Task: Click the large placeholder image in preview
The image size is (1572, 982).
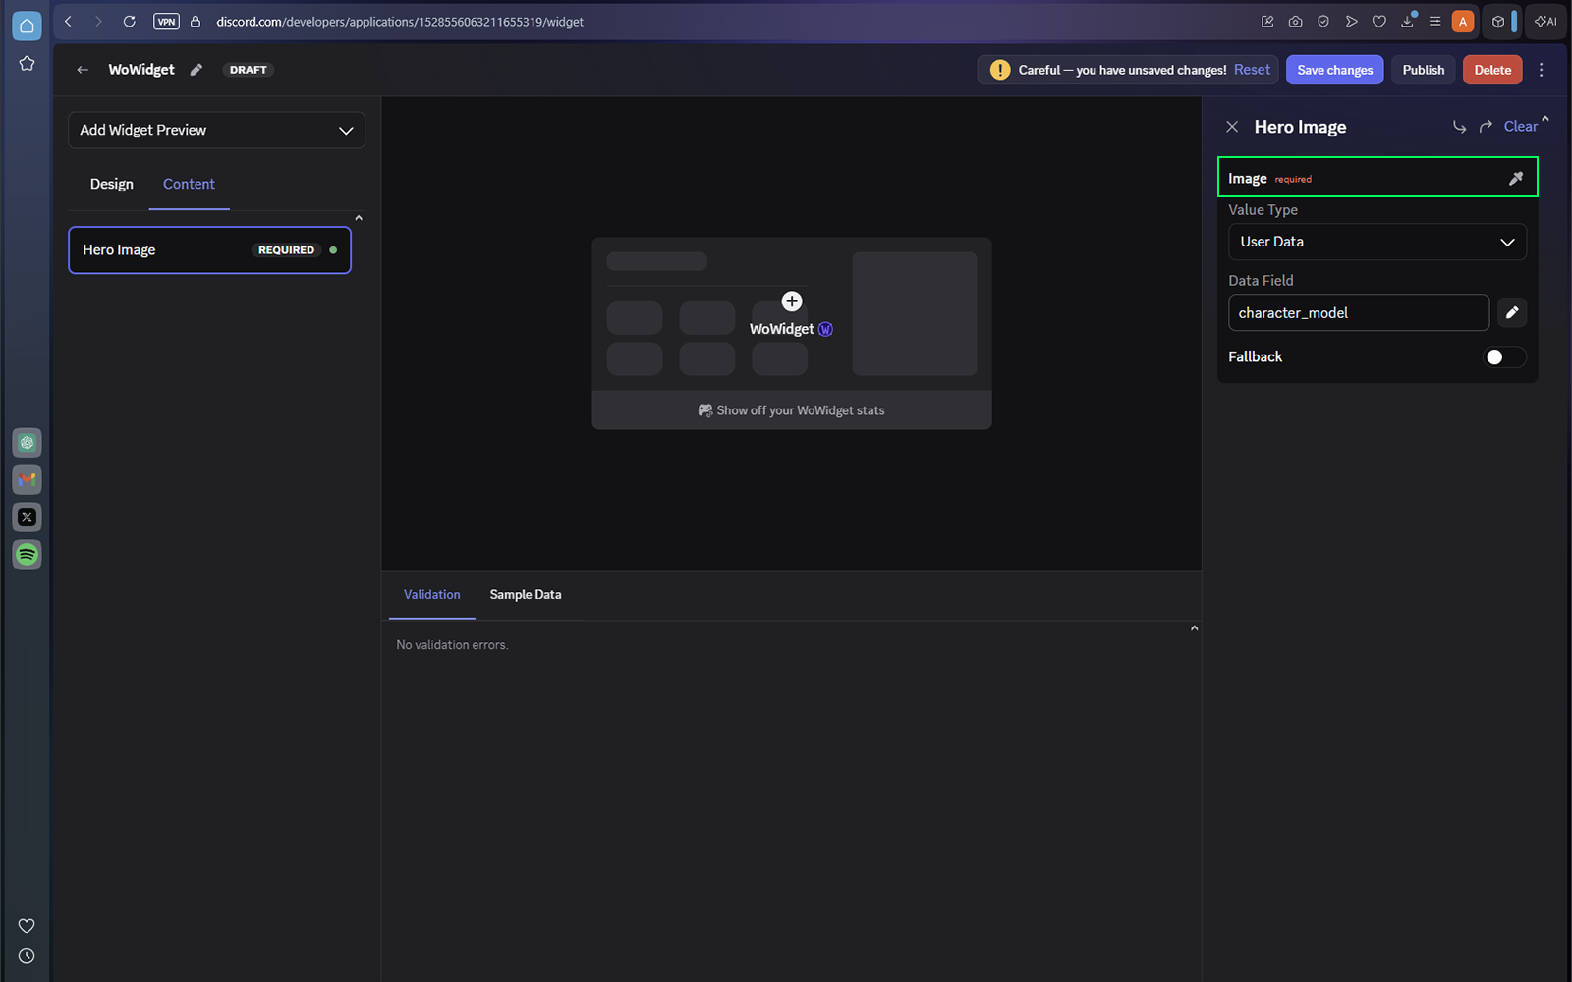Action: point(915,313)
